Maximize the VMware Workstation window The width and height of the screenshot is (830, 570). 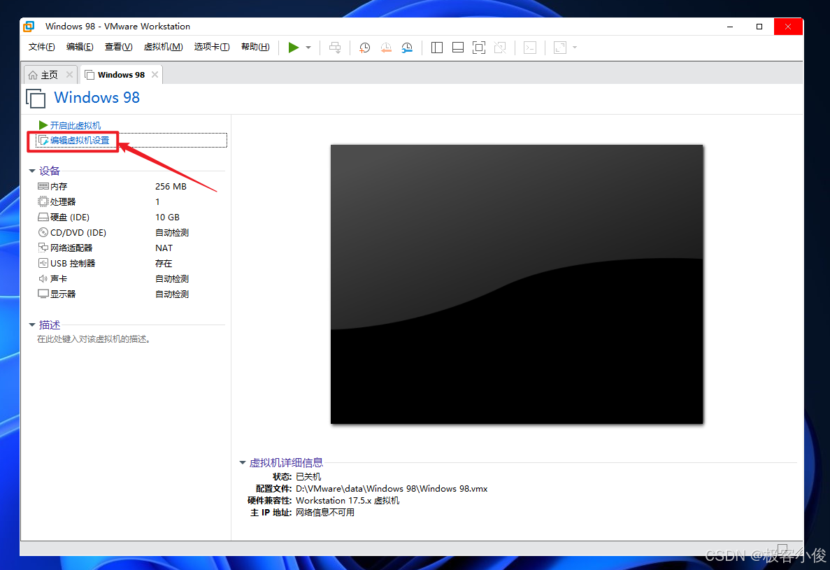click(x=759, y=27)
